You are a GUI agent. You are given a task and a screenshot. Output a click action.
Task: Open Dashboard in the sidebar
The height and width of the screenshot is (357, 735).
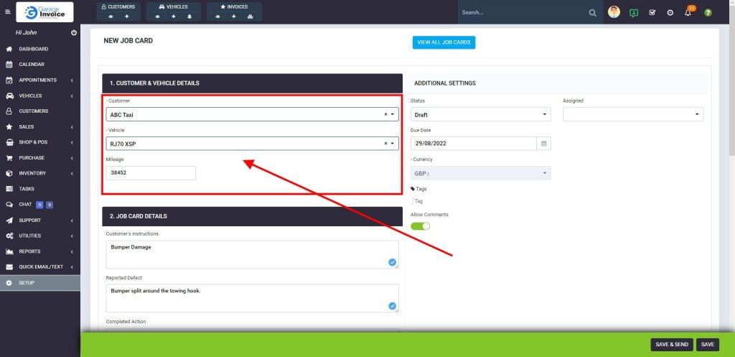pos(33,49)
